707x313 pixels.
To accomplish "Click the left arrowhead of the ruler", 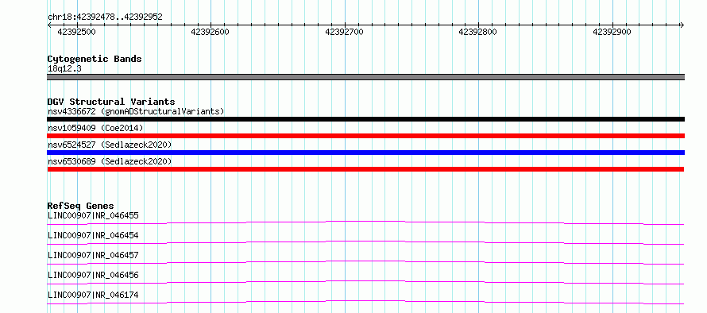I will click(x=49, y=25).
